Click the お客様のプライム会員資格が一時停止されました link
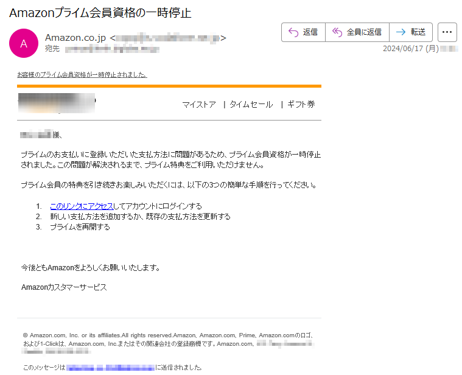The image size is (462, 375). pos(82,75)
